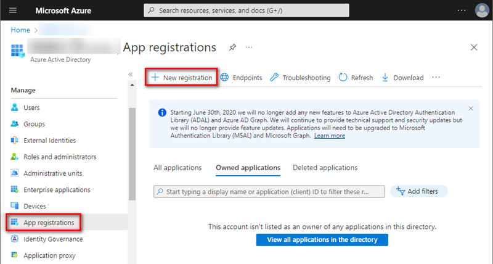Follow the Learn more link
The width and height of the screenshot is (493, 264).
tap(330, 136)
